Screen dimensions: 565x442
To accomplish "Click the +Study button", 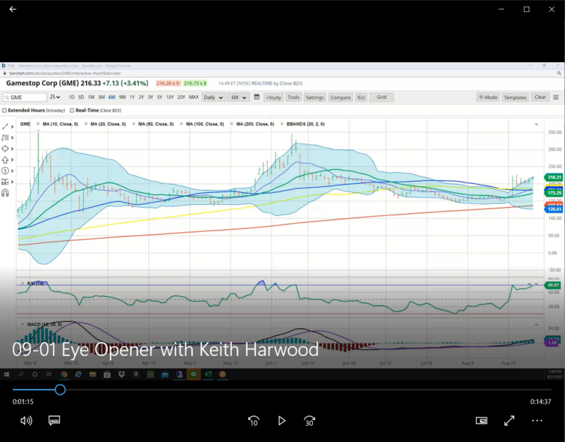I will click(273, 97).
